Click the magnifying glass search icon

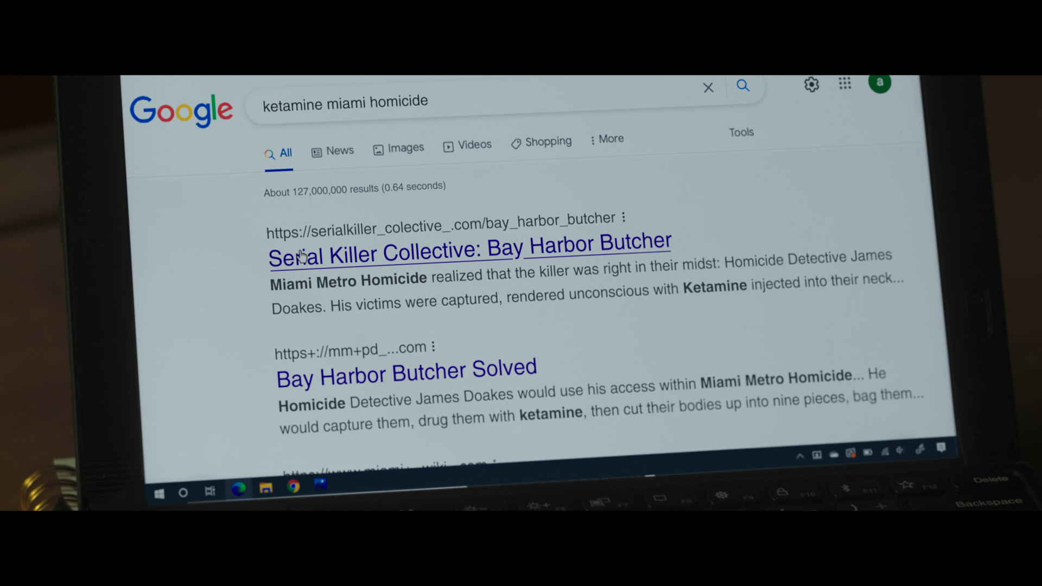(x=743, y=86)
